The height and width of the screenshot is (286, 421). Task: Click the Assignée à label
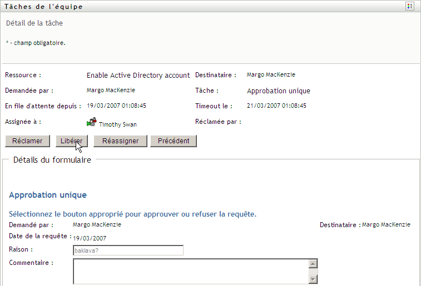[x=23, y=122]
